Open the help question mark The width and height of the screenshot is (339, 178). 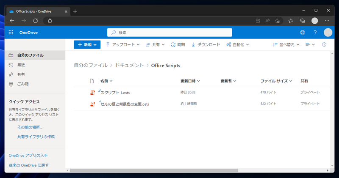point(315,33)
